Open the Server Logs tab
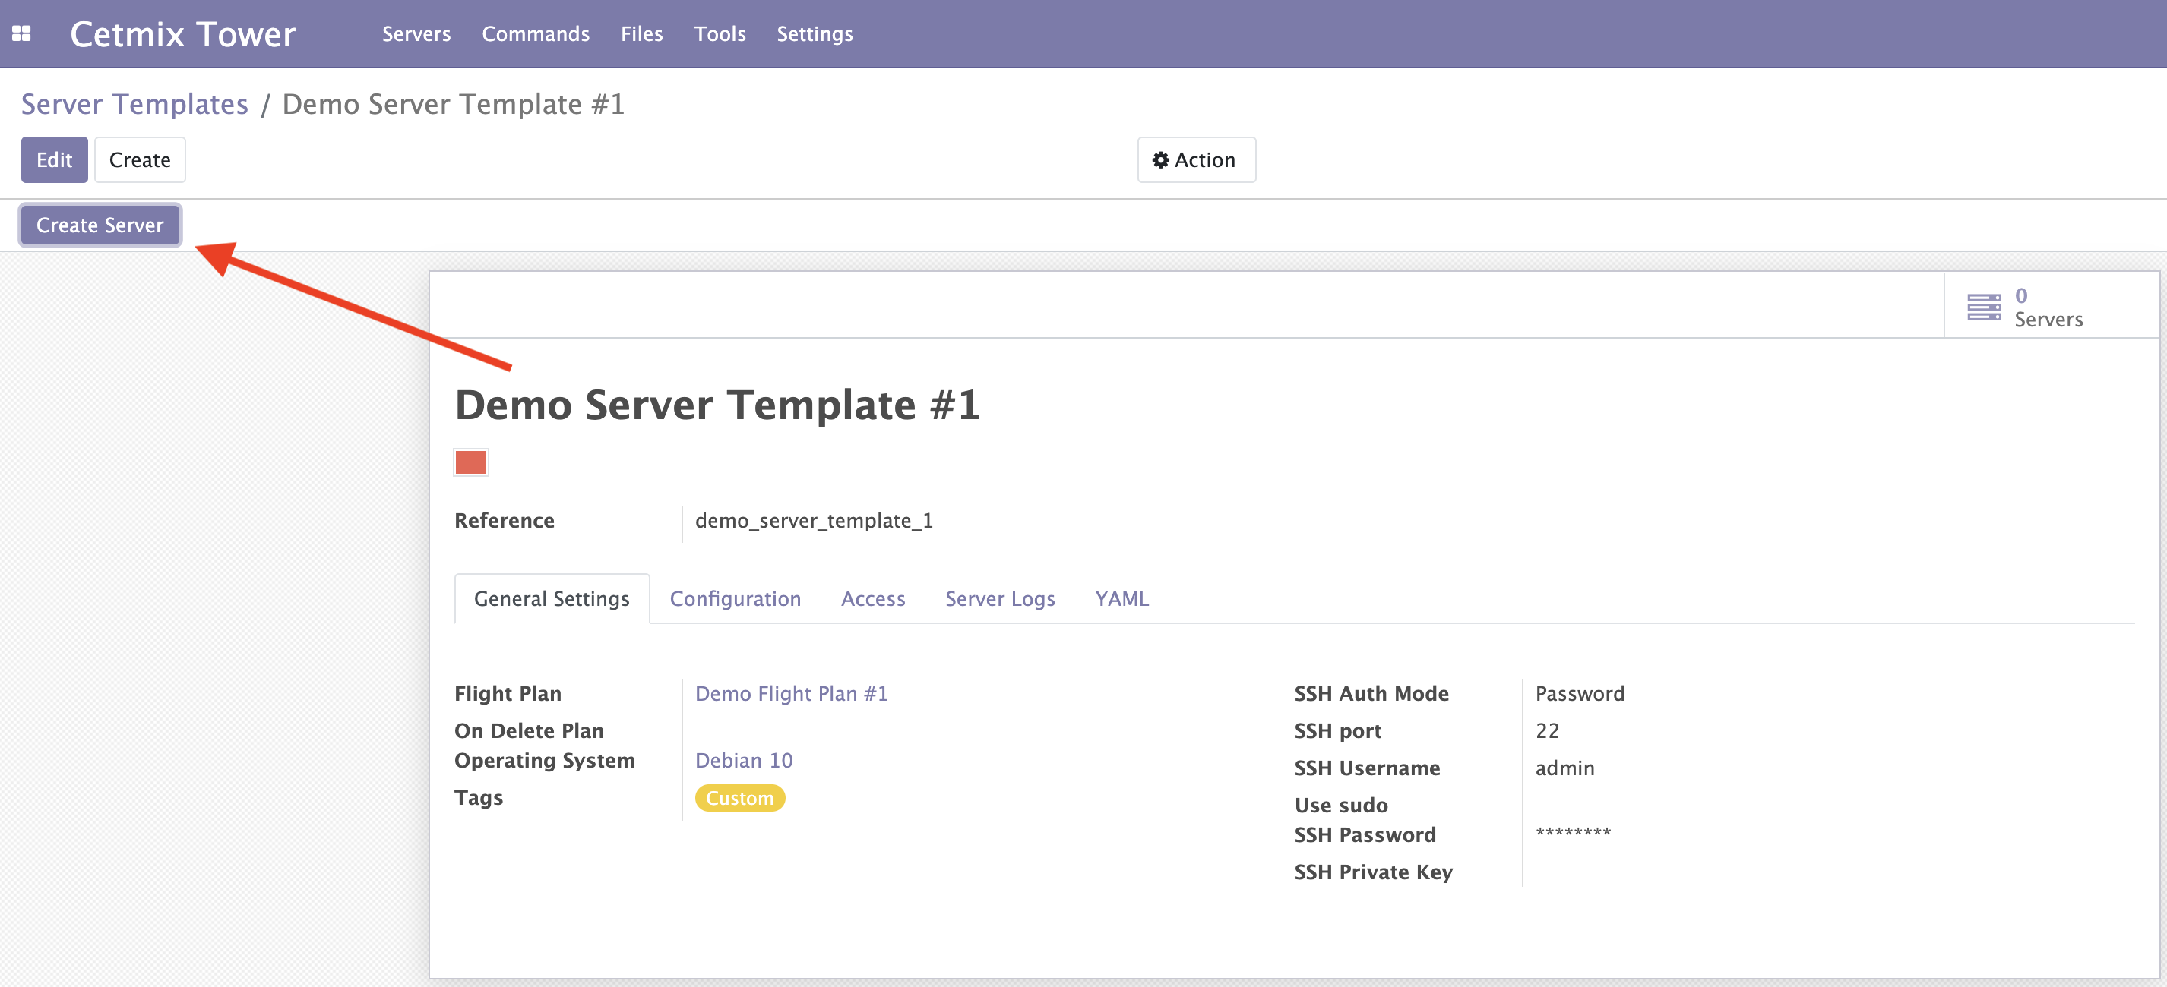Image resolution: width=2167 pixels, height=987 pixels. coord(999,598)
